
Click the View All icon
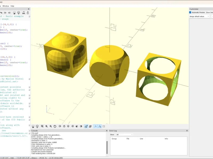[42, 126]
